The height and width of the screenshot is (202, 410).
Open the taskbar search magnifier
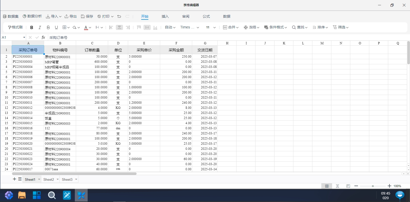pyautogui.click(x=52, y=195)
